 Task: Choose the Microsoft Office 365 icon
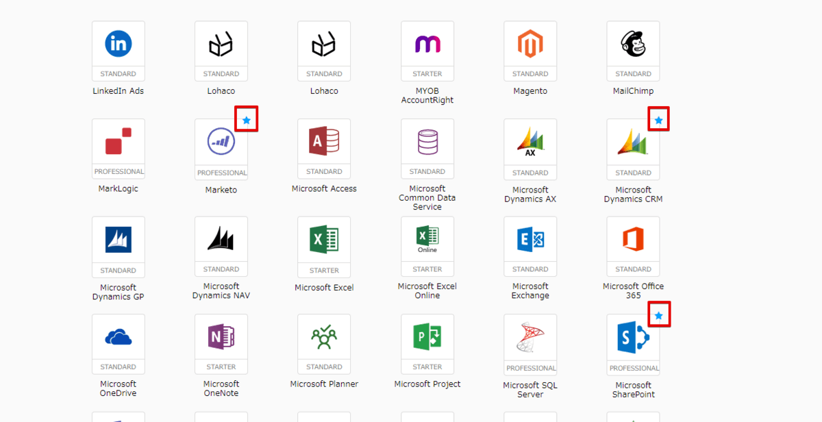(x=633, y=239)
